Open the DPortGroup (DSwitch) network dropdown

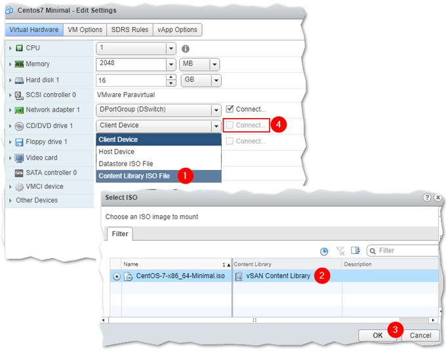pos(216,110)
